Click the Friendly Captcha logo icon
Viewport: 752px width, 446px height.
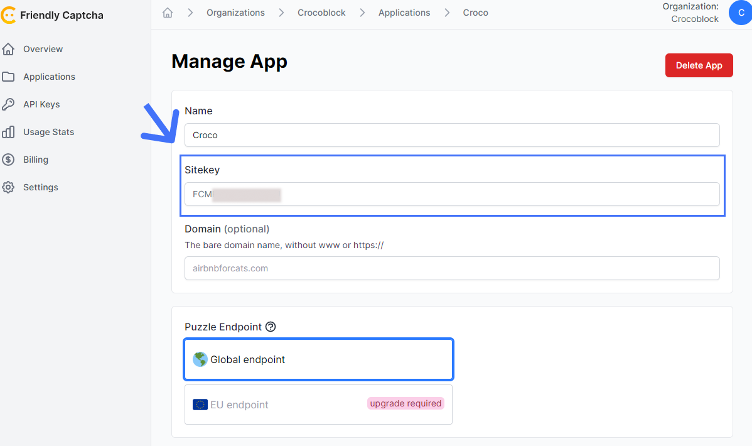[8, 15]
